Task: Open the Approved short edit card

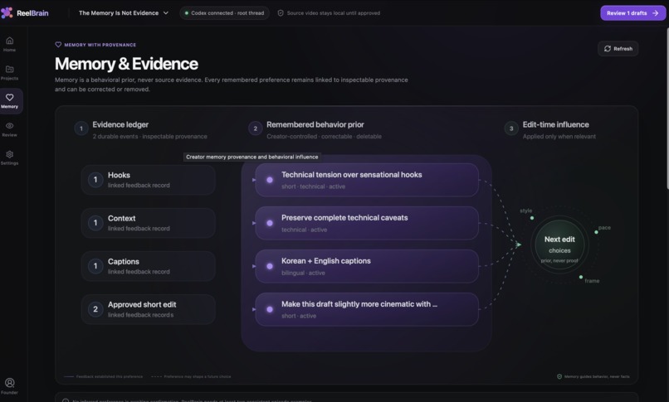Action: tap(148, 309)
